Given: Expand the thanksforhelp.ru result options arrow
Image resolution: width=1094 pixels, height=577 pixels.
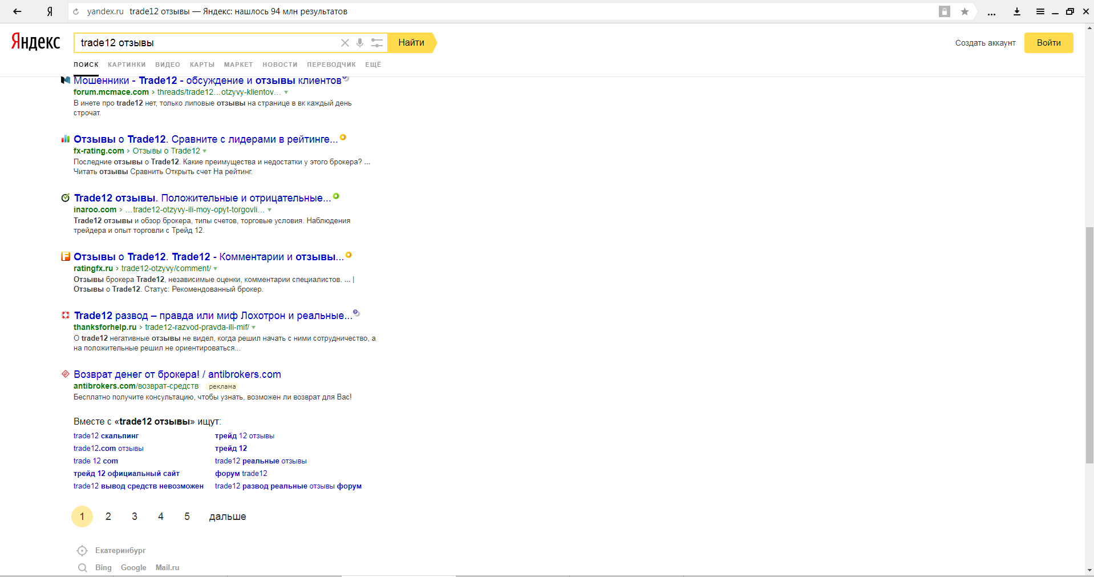Looking at the screenshot, I should click(x=254, y=328).
